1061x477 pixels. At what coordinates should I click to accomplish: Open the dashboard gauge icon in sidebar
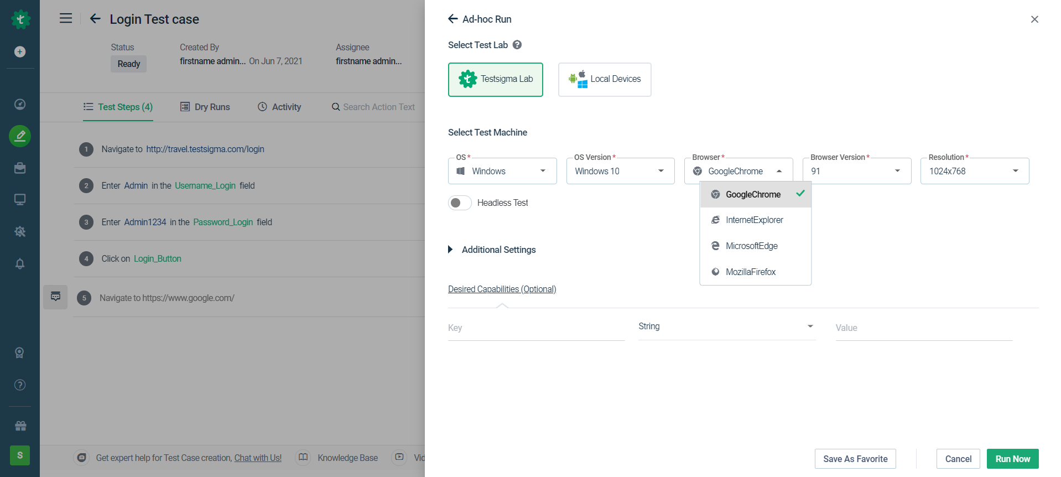pyautogui.click(x=20, y=105)
